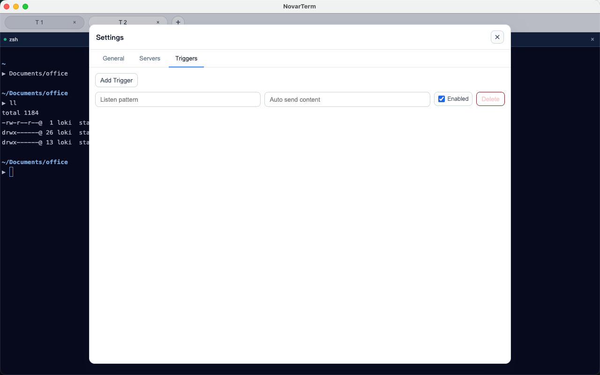The width and height of the screenshot is (600, 375).
Task: Select the Triggers tab
Action: click(x=186, y=59)
